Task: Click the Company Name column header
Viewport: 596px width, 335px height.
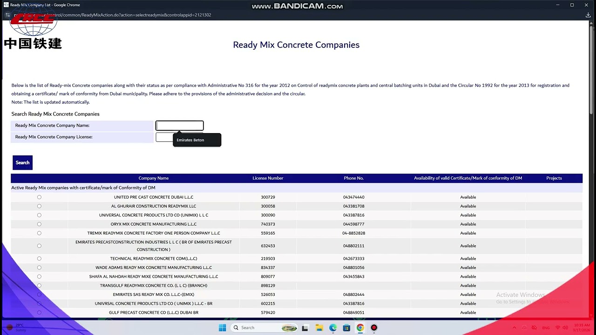Action: pos(154,178)
